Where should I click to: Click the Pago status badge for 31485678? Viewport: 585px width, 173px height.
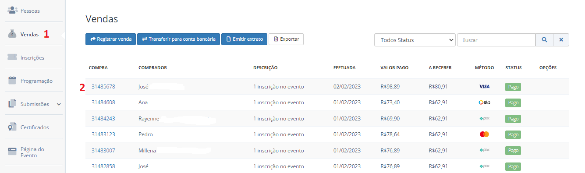click(514, 87)
